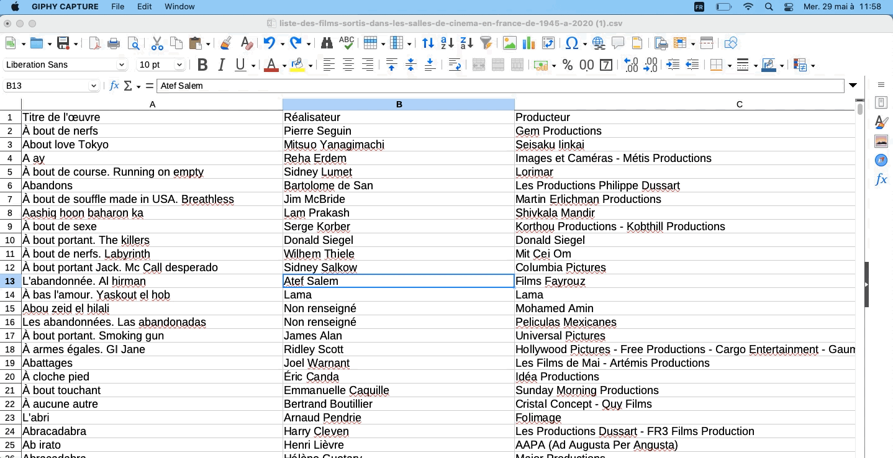Toggle Wrap Text for the cell
The height and width of the screenshot is (458, 893).
[455, 65]
